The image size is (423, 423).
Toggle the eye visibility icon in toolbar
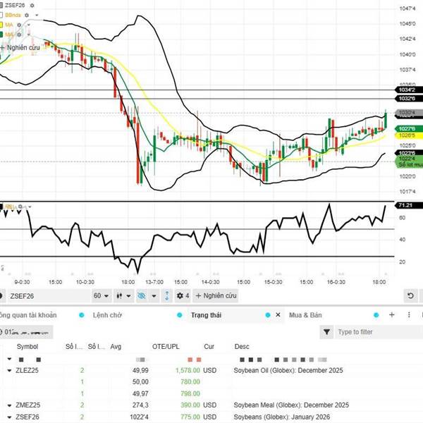144,295
